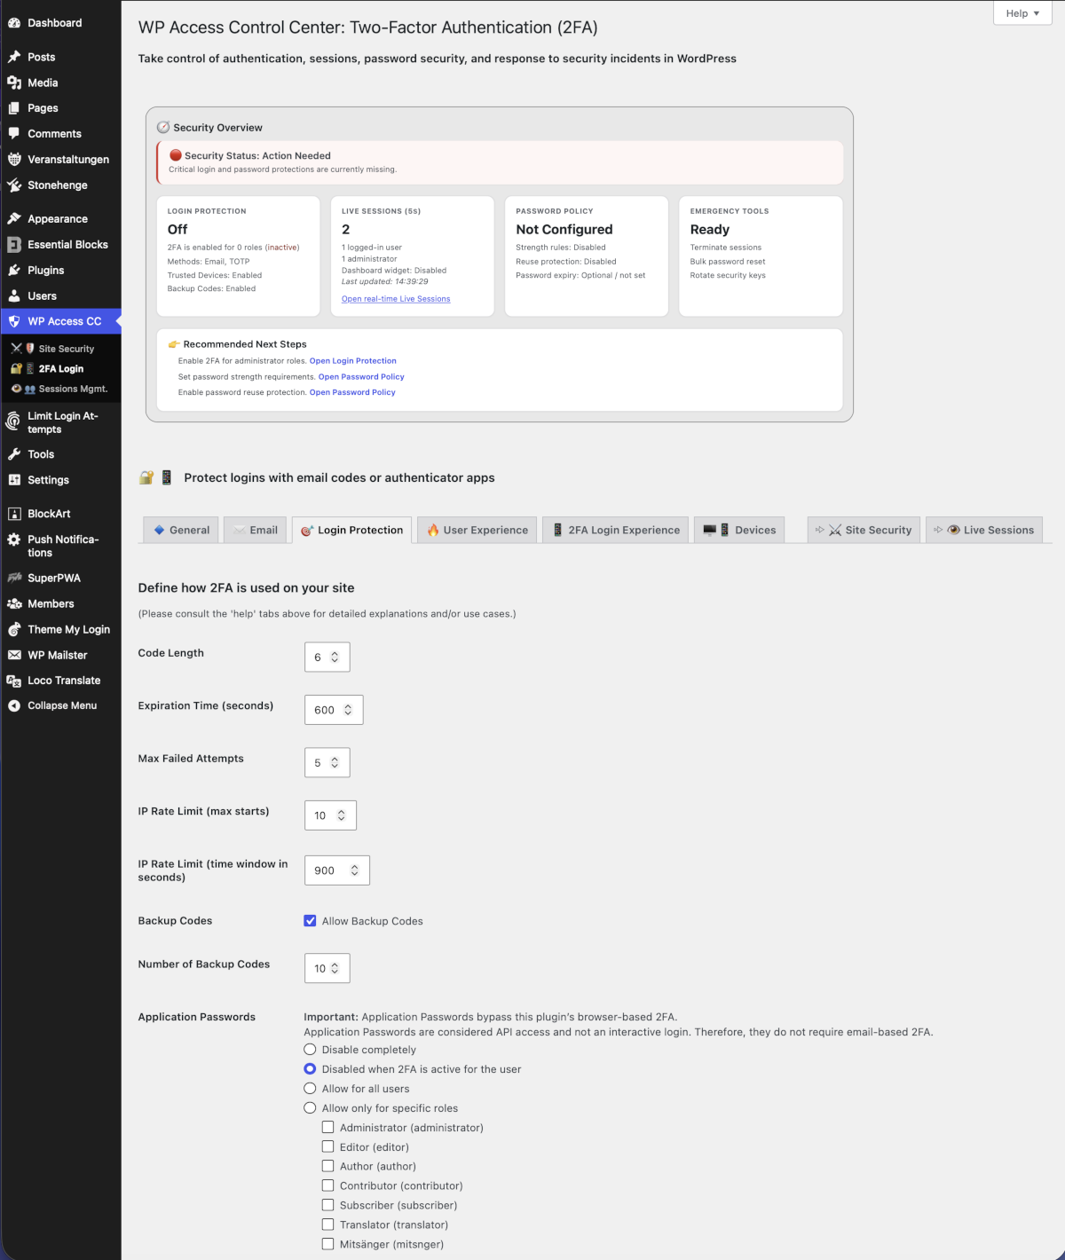Click the Collapse Menu arrow icon

[14, 706]
